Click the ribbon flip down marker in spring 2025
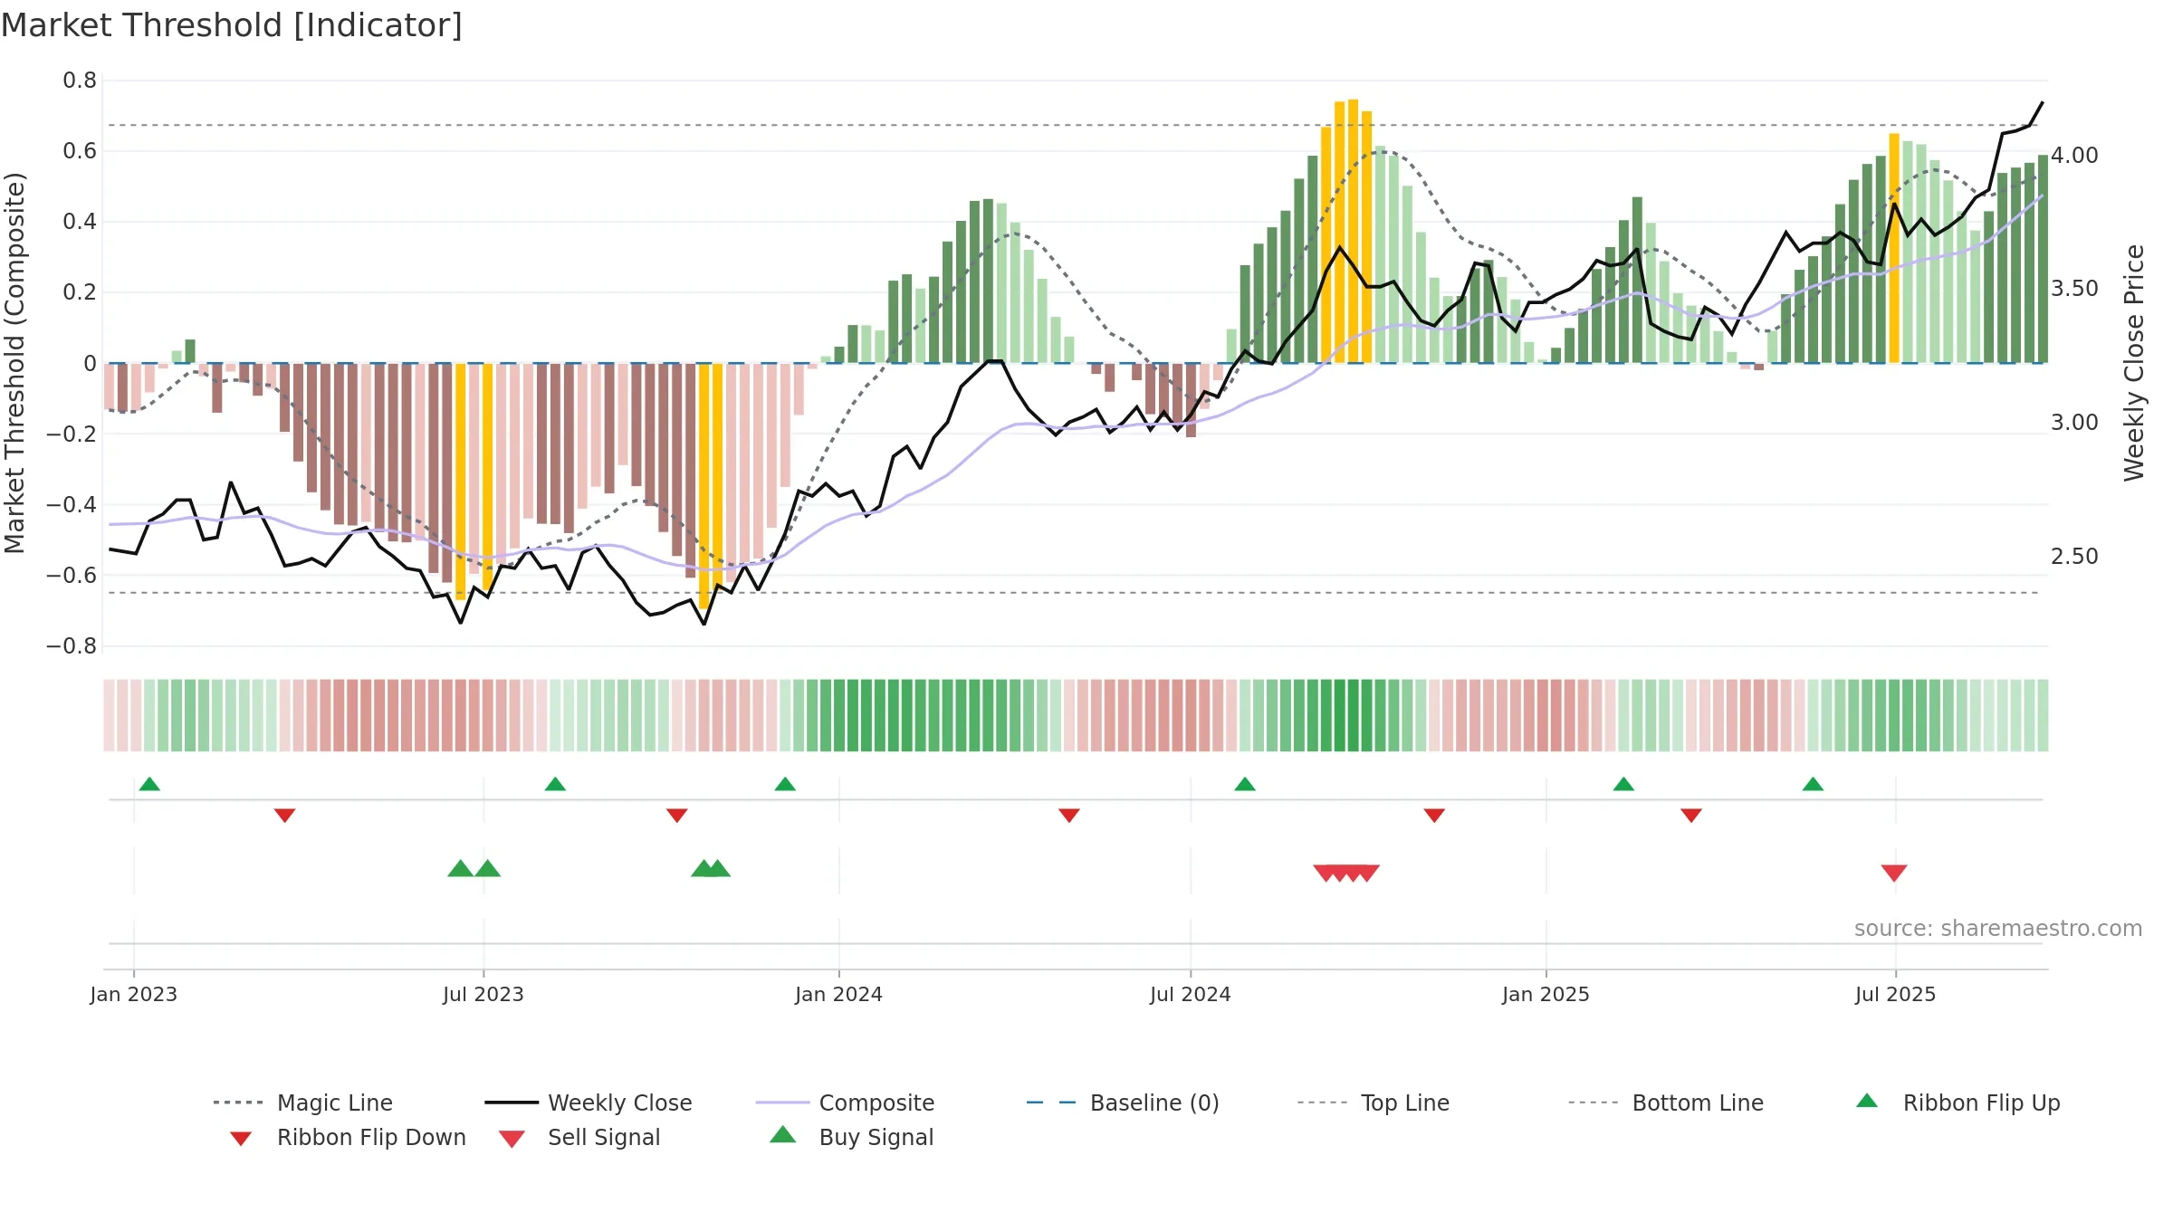The image size is (2173, 1222). click(1691, 816)
